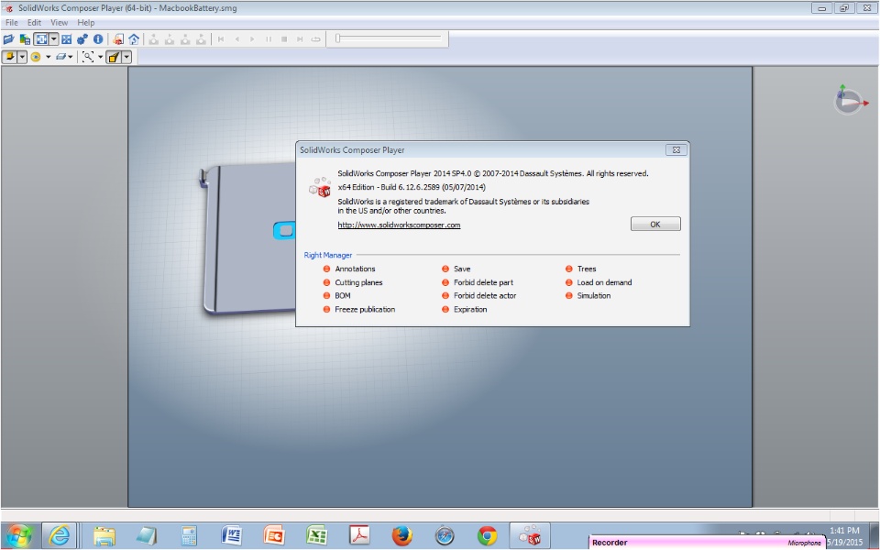Image resolution: width=880 pixels, height=550 pixels.
Task: Click the Save As toolbar icon
Action: (25, 39)
